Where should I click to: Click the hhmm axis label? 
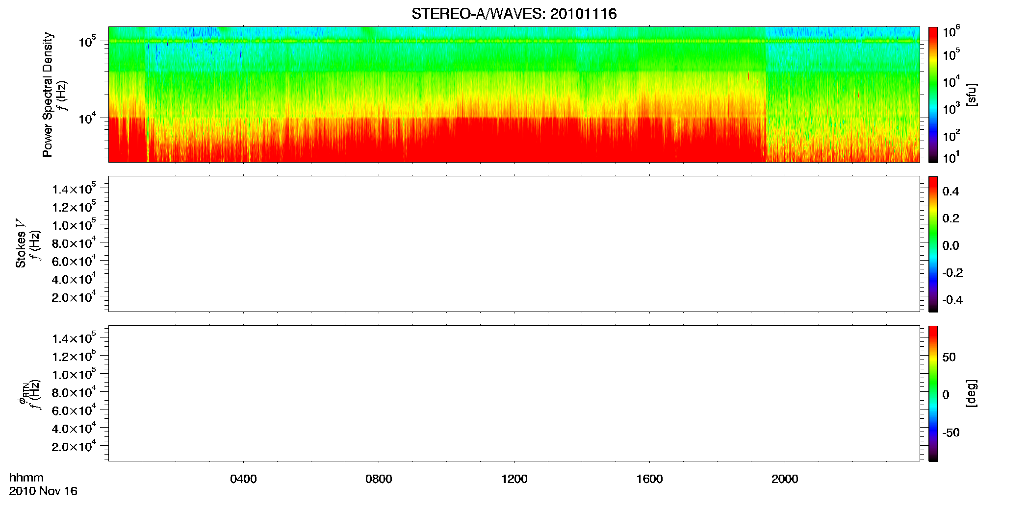(x=26, y=478)
